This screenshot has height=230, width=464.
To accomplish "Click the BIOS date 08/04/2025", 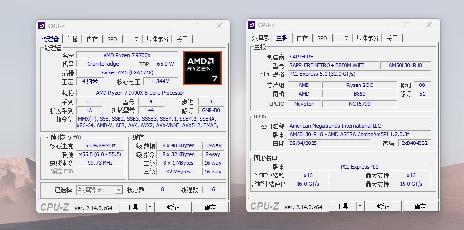I will [329, 143].
